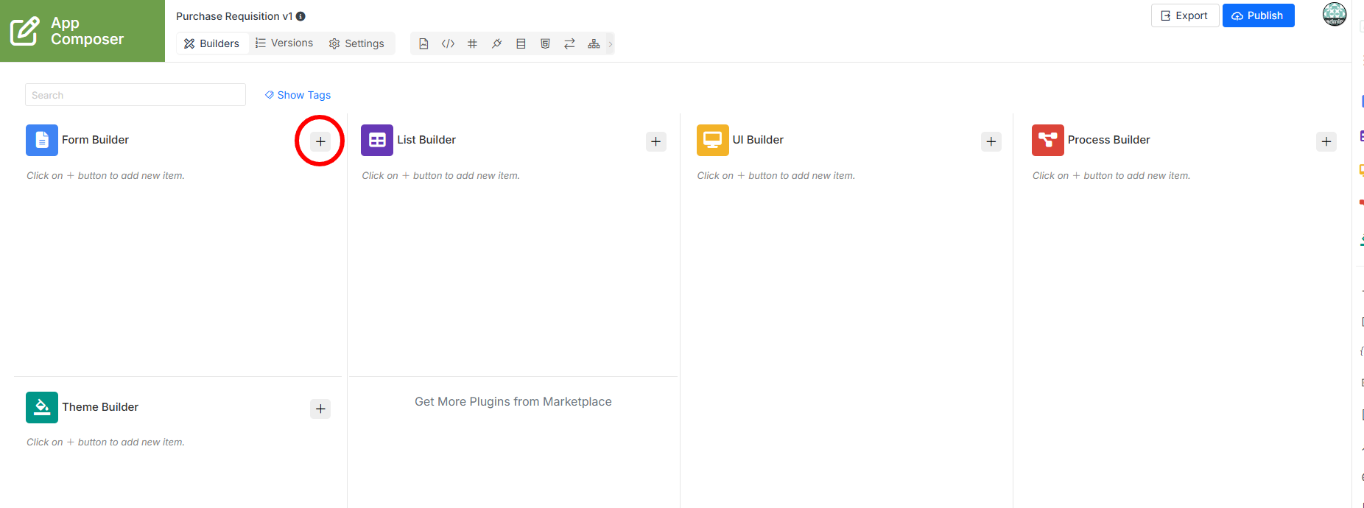
Task: Click the Show Tags link
Action: click(x=298, y=95)
